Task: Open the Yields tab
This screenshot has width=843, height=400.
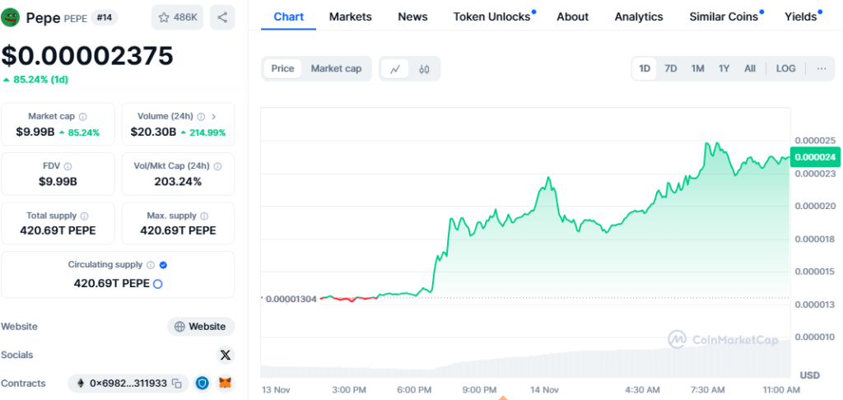Action: pos(800,16)
